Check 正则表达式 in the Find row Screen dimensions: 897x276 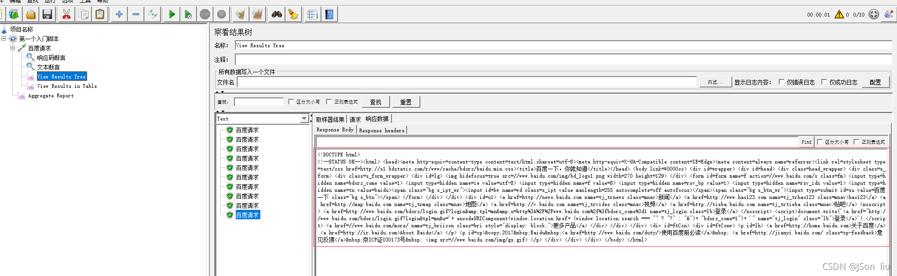(856, 142)
